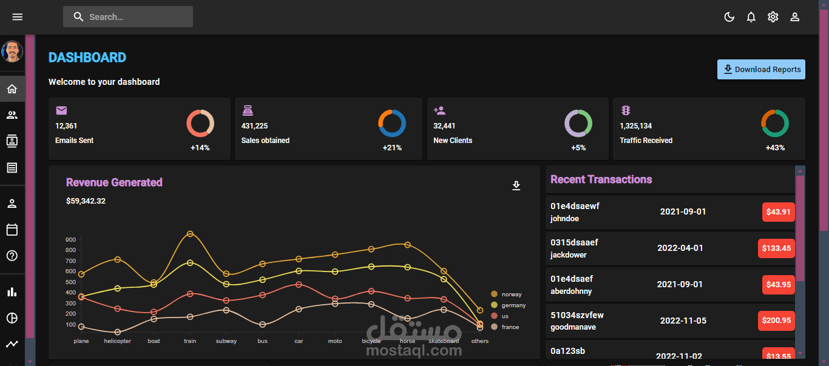The image size is (829, 366).
Task: Open the hamburger menu in top bar
Action: point(18,17)
